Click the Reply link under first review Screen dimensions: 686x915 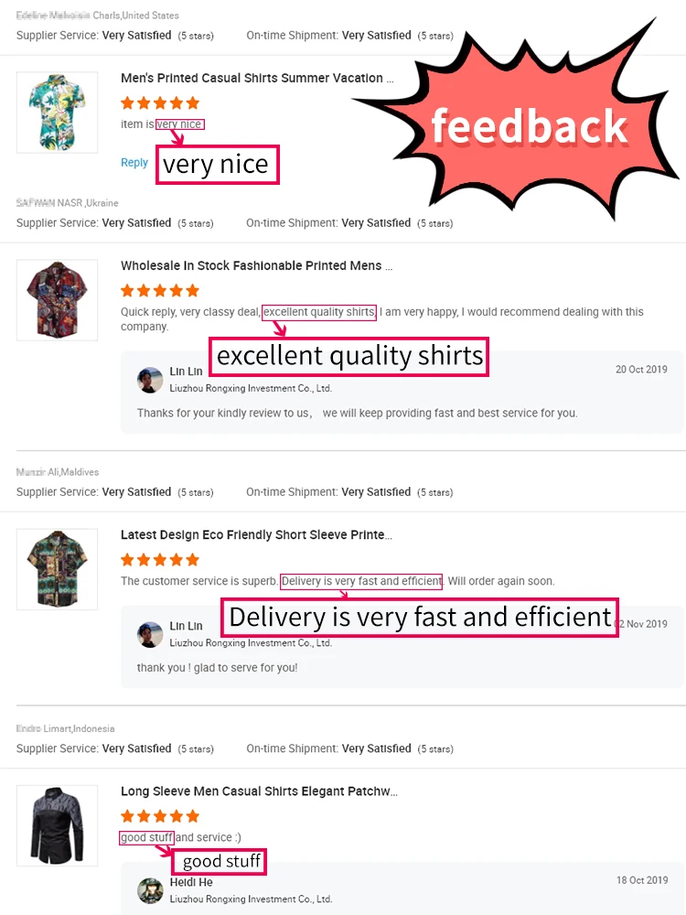pyautogui.click(x=134, y=162)
